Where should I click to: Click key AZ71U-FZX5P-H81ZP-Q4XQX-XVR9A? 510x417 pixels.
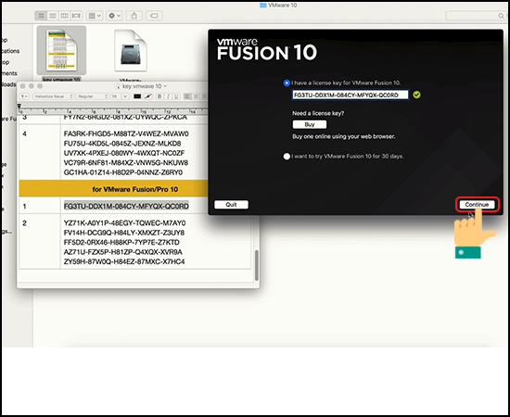point(123,252)
